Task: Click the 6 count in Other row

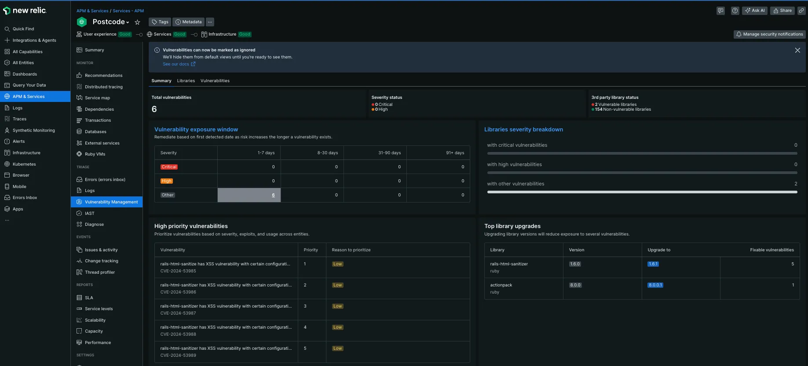Action: [x=273, y=195]
